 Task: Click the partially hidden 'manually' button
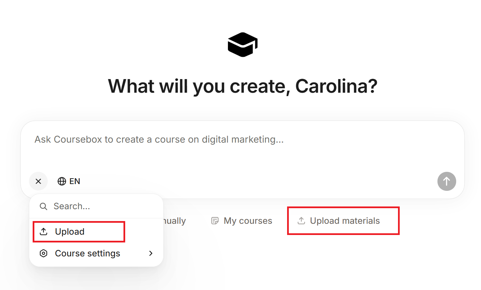pyautogui.click(x=175, y=221)
